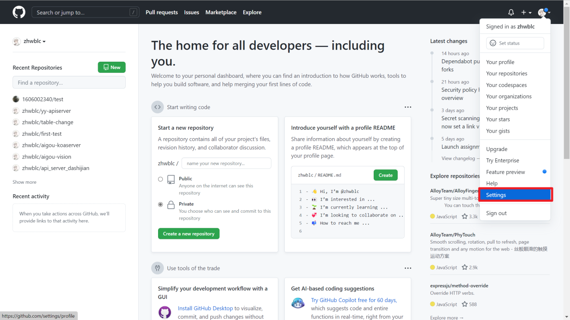Viewport: 570px width, 320px height.
Task: Open the three-dot menu for Use tools of the trade
Action: tap(408, 268)
